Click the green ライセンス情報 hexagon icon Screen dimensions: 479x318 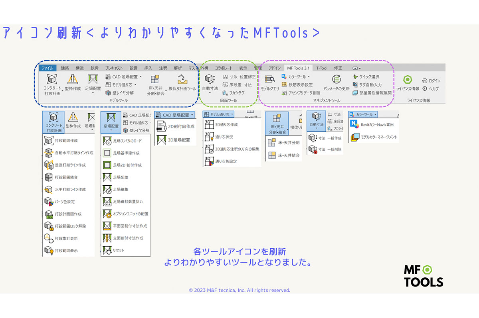pyautogui.click(x=407, y=79)
